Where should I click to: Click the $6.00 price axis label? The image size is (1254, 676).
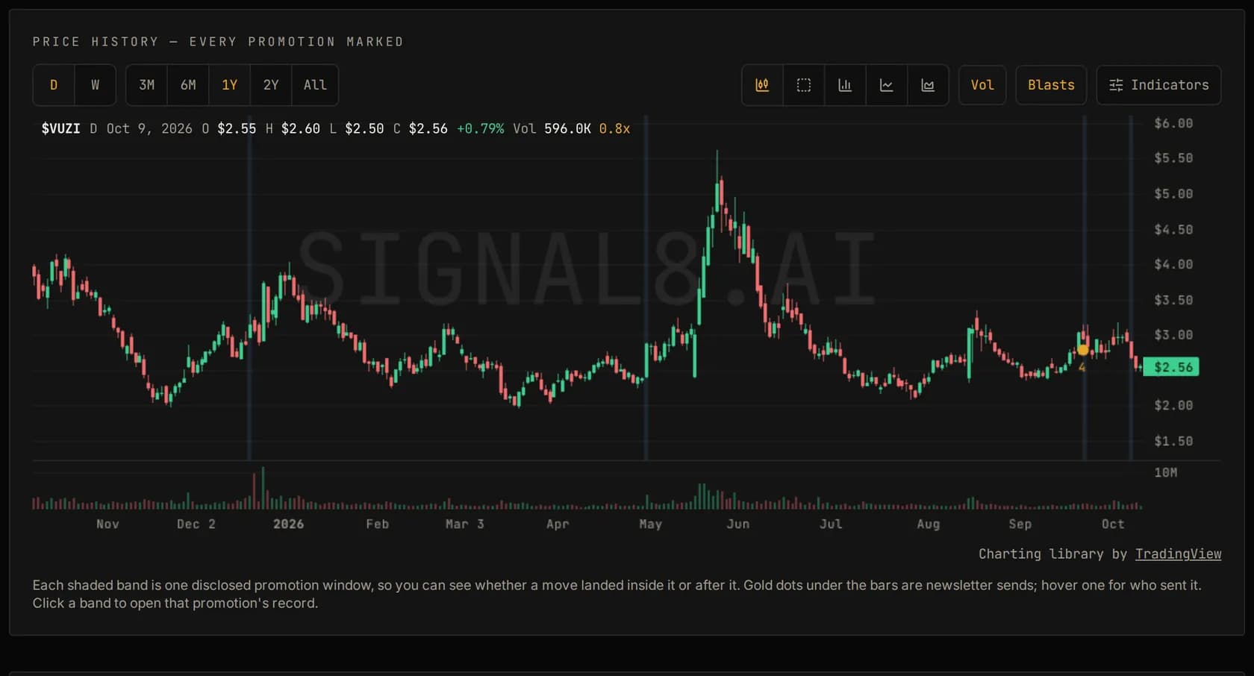[1173, 123]
